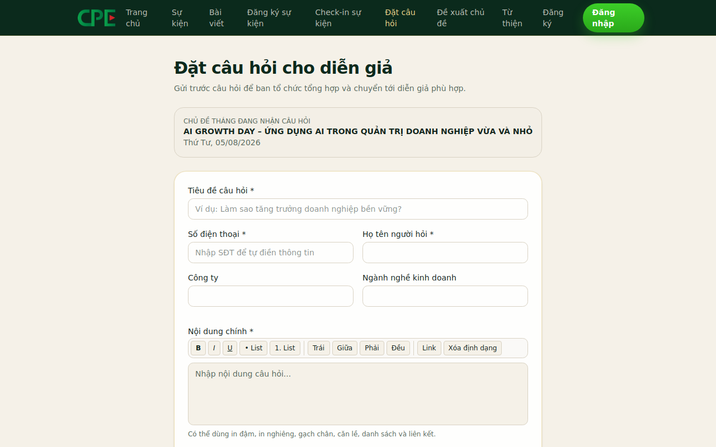Click the AI GROWTH DAY topic title
Screen dimensions: 716x447
(358, 131)
